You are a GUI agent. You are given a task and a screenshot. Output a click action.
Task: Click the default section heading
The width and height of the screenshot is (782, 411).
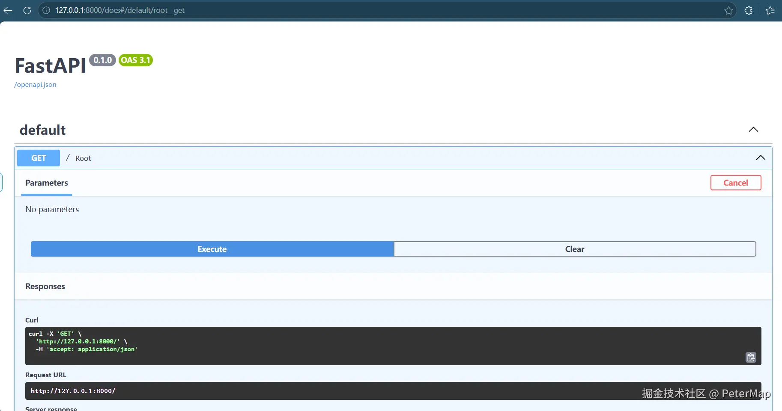pyautogui.click(x=43, y=130)
